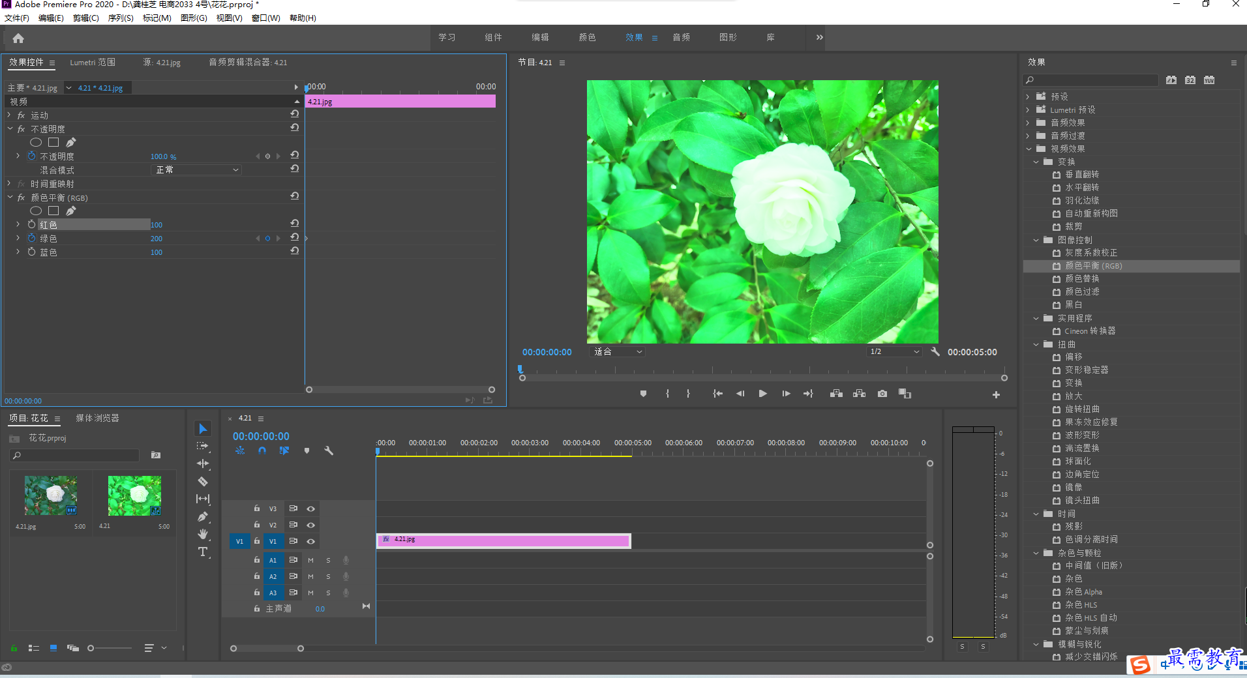Toggle V2 track eye visibility

point(311,525)
